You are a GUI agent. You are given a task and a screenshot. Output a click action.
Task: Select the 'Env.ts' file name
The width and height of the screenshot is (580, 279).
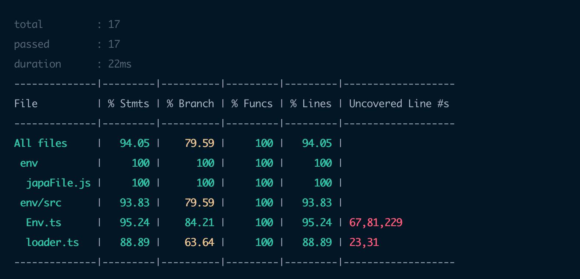44,222
